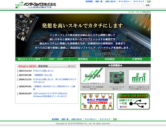
Task: Click the 2017/11/14 news date
Action: (x=25, y=71)
